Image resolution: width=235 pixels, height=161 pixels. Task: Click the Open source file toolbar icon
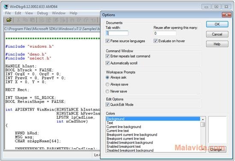tap(9, 20)
